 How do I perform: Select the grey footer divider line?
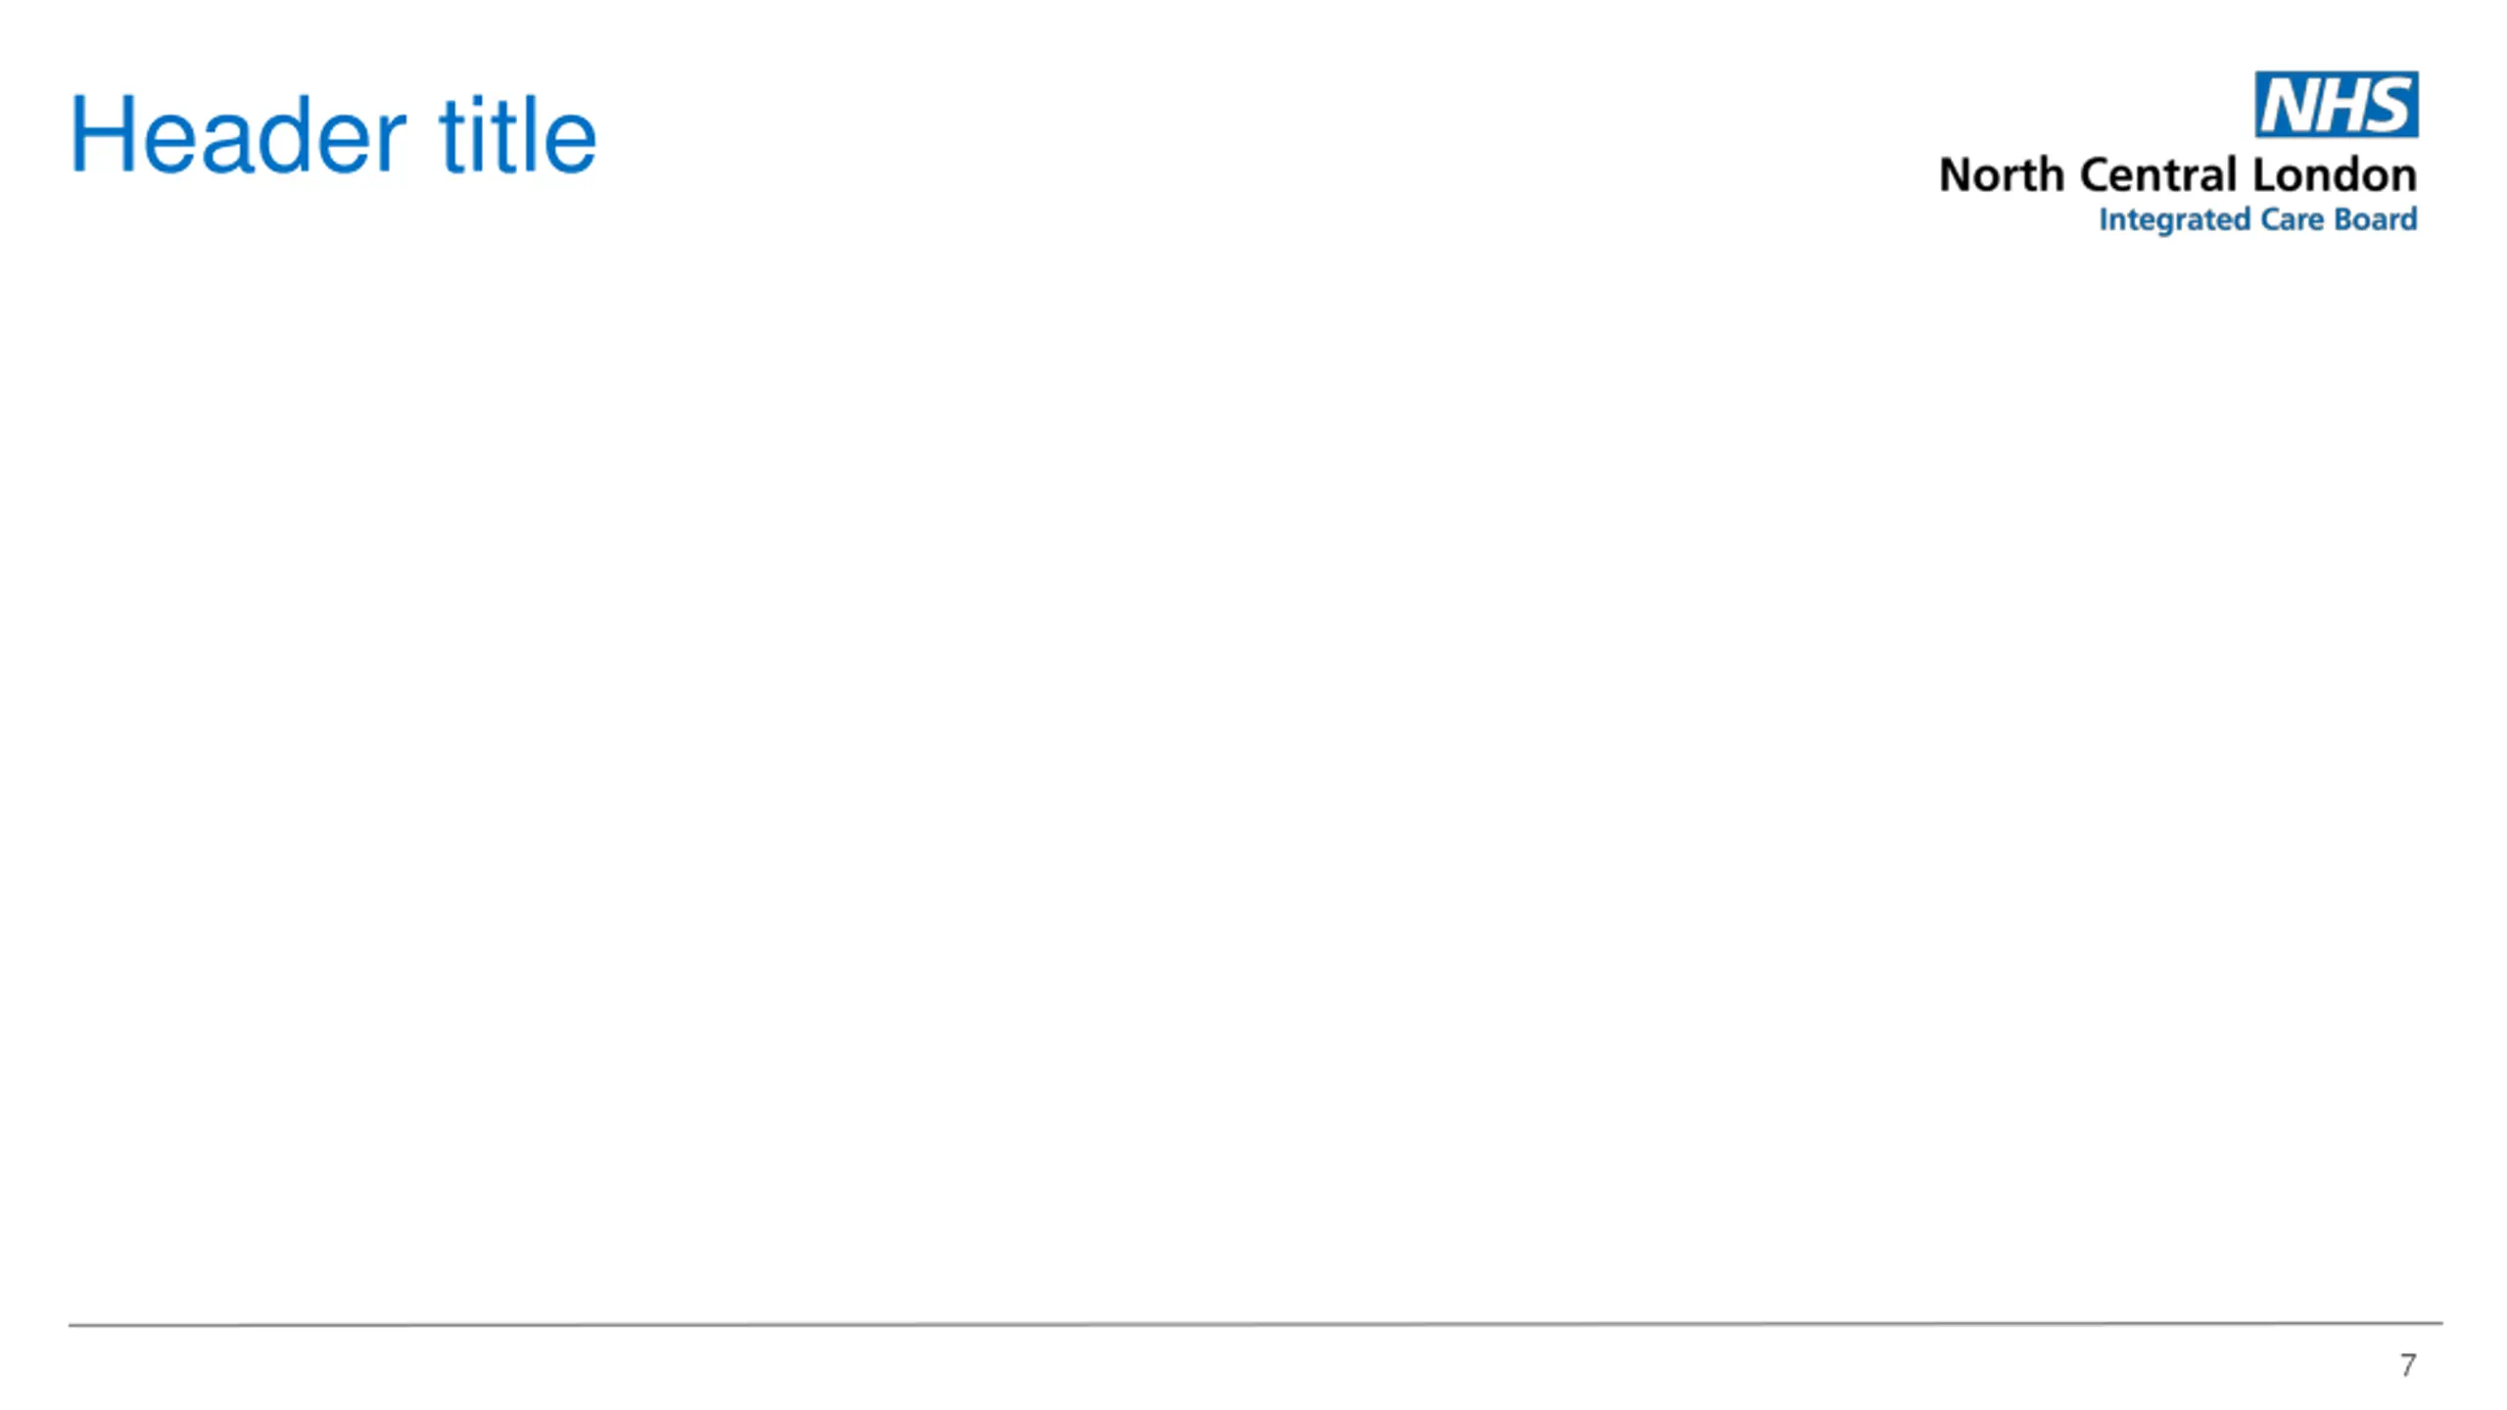click(x=1255, y=1324)
